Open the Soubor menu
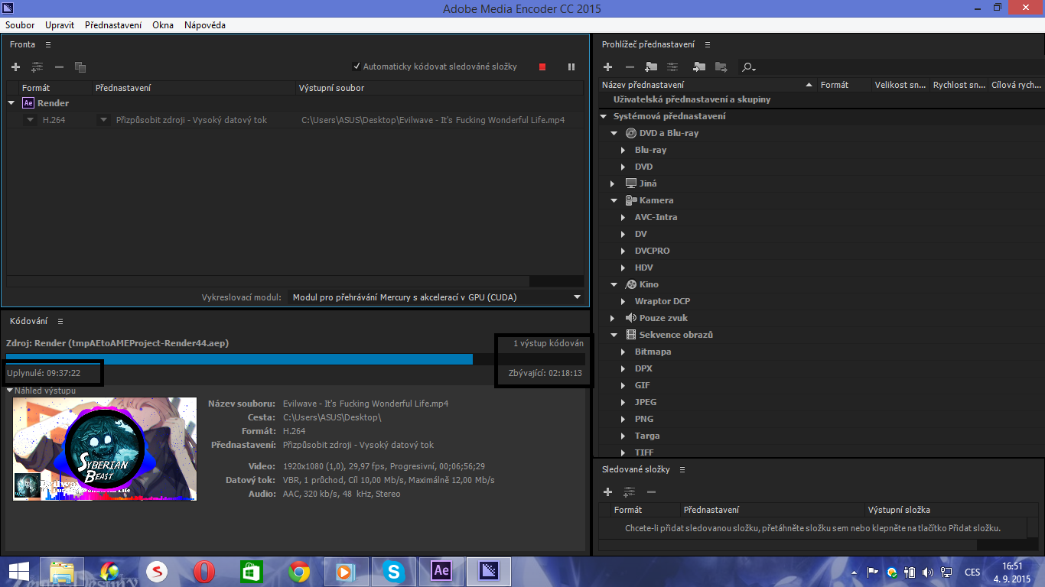Image resolution: width=1045 pixels, height=587 pixels. 21,25
